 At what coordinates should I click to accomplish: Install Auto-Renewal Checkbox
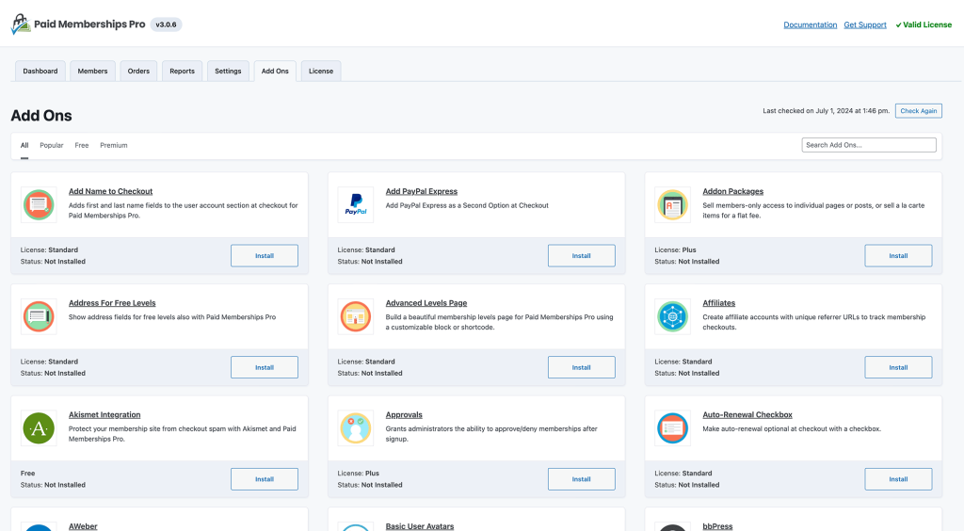[x=898, y=479]
